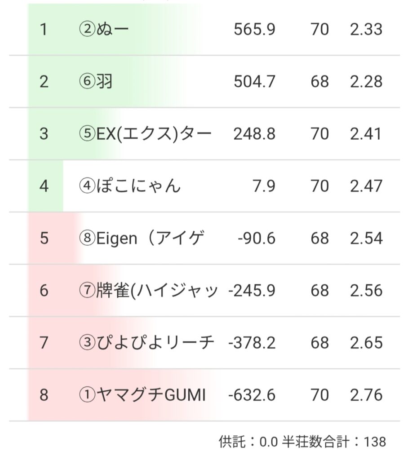Click the -632.6 score value
The image size is (408, 460).
point(252,395)
